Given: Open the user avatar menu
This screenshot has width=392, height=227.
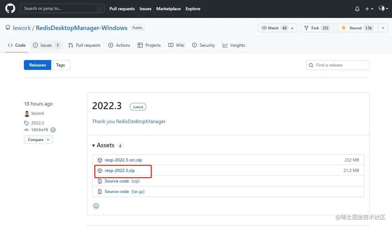Looking at the screenshot, I should click(x=383, y=9).
